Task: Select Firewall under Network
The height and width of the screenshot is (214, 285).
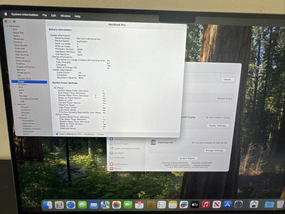Action: click(x=24, y=107)
